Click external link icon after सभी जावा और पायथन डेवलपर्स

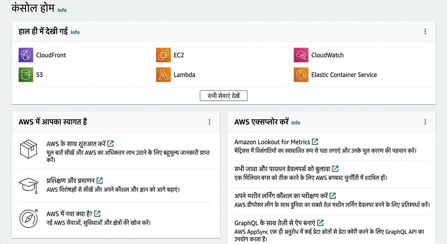click(x=335, y=168)
